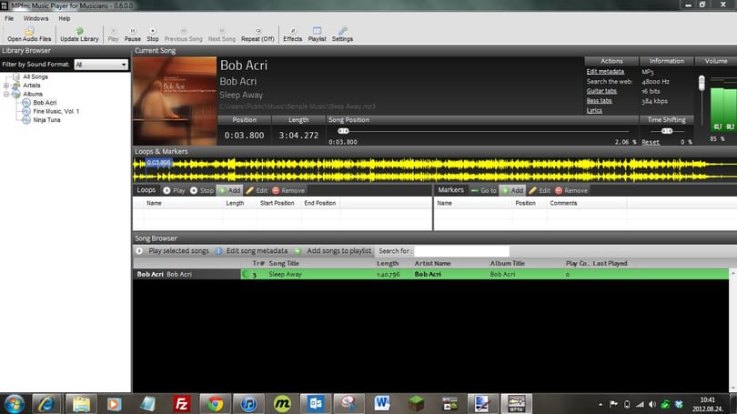Click the Open Audio Files toolbar icon
This screenshot has width=737, height=414.
point(29,35)
